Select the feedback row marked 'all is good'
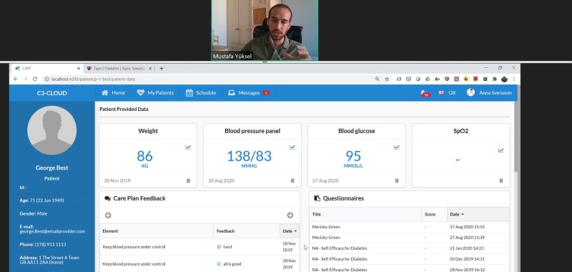Image resolution: width=572 pixels, height=272 pixels. [199, 263]
